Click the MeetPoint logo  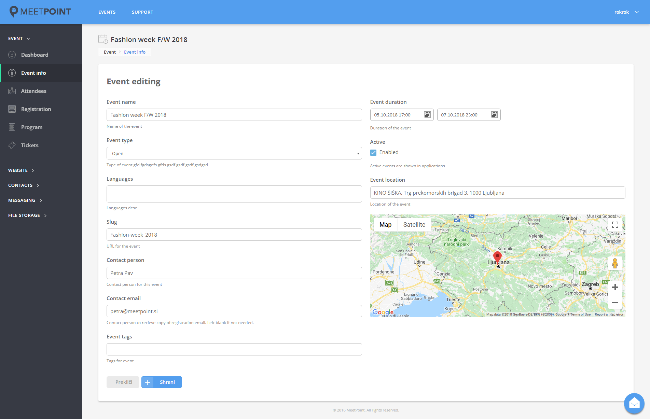click(x=40, y=12)
